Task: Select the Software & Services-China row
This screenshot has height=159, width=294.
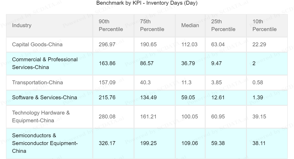Action: [x=45, y=97]
